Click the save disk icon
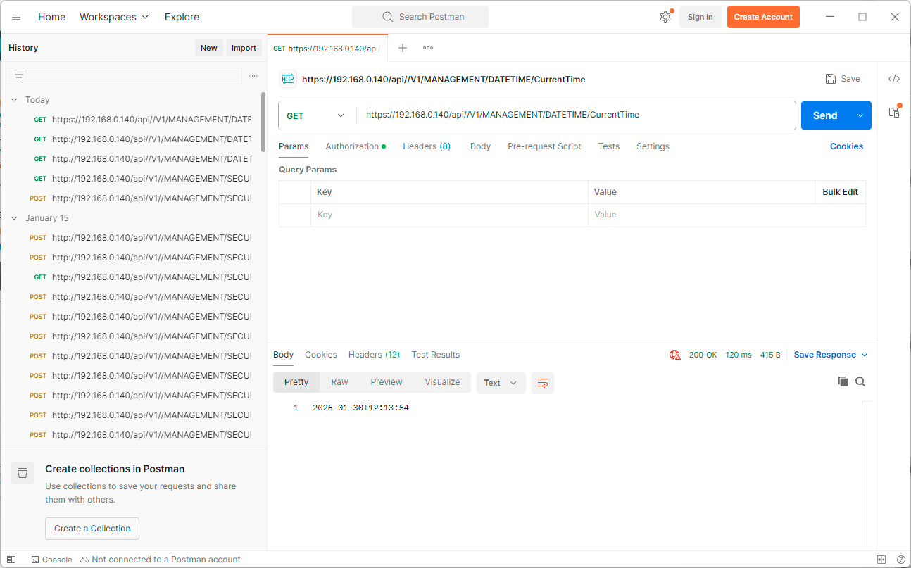 coord(831,79)
